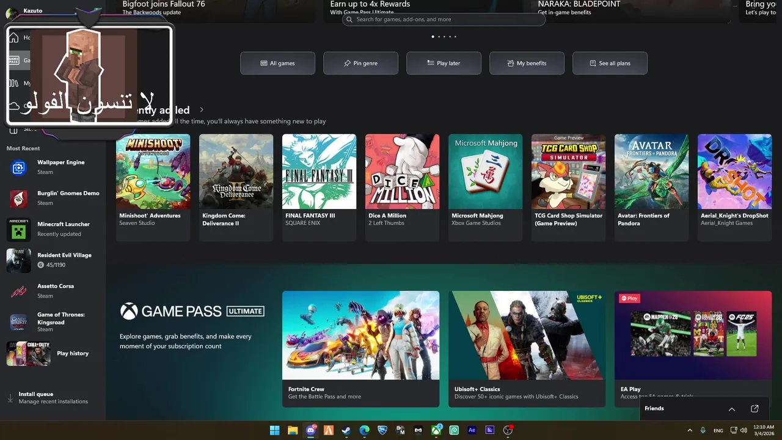Open the Play later list
The height and width of the screenshot is (440, 782).
click(x=444, y=63)
